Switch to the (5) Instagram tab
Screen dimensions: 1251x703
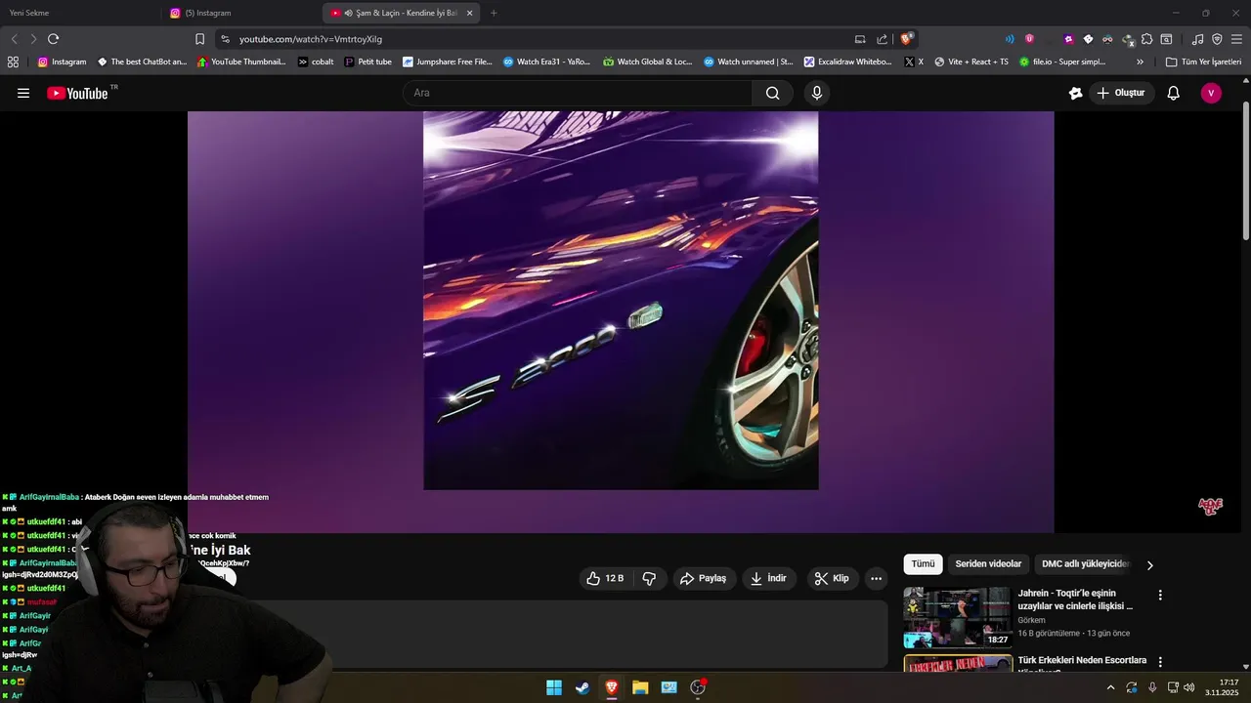tap(241, 13)
